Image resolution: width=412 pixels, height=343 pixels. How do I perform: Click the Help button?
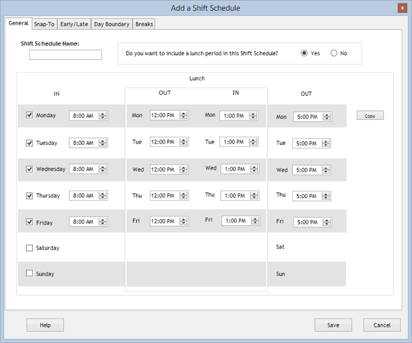[x=45, y=325]
